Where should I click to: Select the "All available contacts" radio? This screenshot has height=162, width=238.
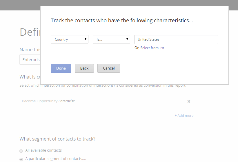(21, 151)
